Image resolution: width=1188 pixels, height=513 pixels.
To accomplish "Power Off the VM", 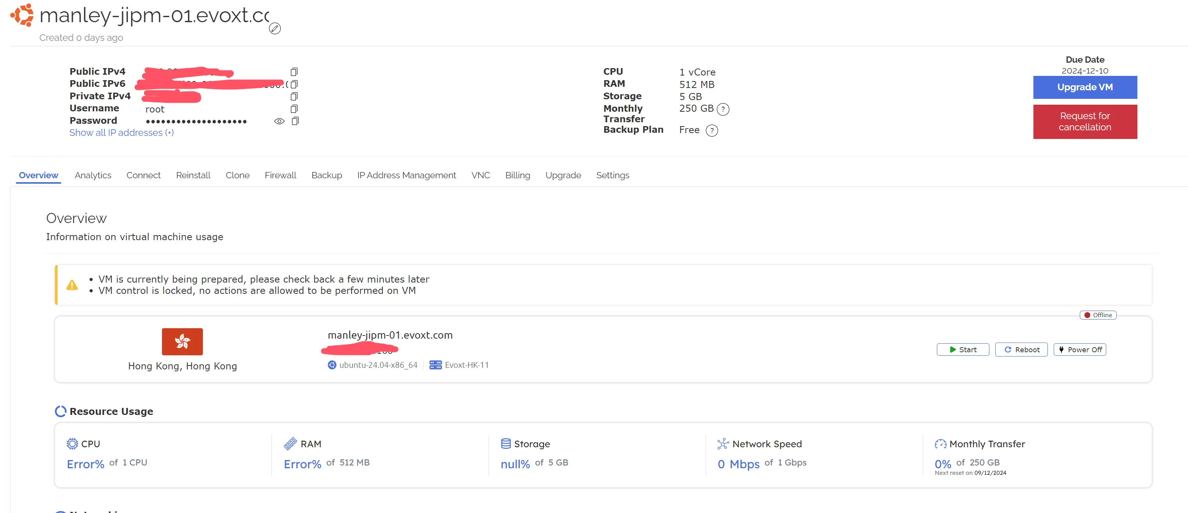I will pyautogui.click(x=1080, y=350).
